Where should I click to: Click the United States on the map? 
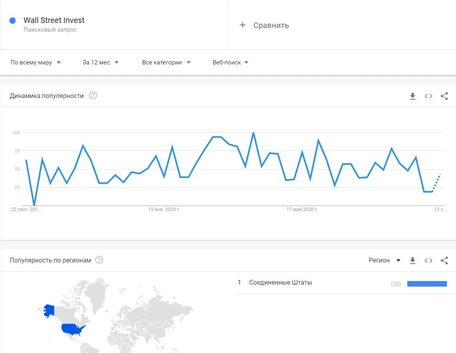tap(71, 329)
